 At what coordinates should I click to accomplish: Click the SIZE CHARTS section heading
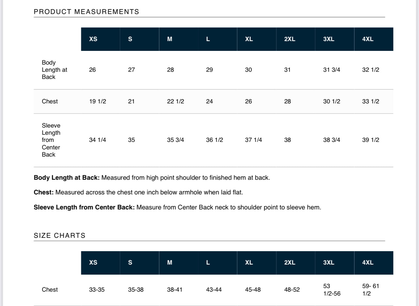tap(59, 236)
